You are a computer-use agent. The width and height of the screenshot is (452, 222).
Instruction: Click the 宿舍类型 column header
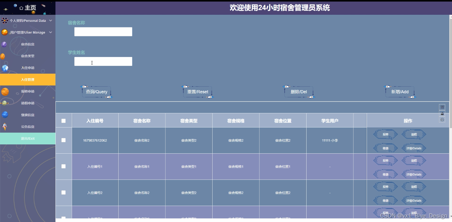tap(189, 121)
